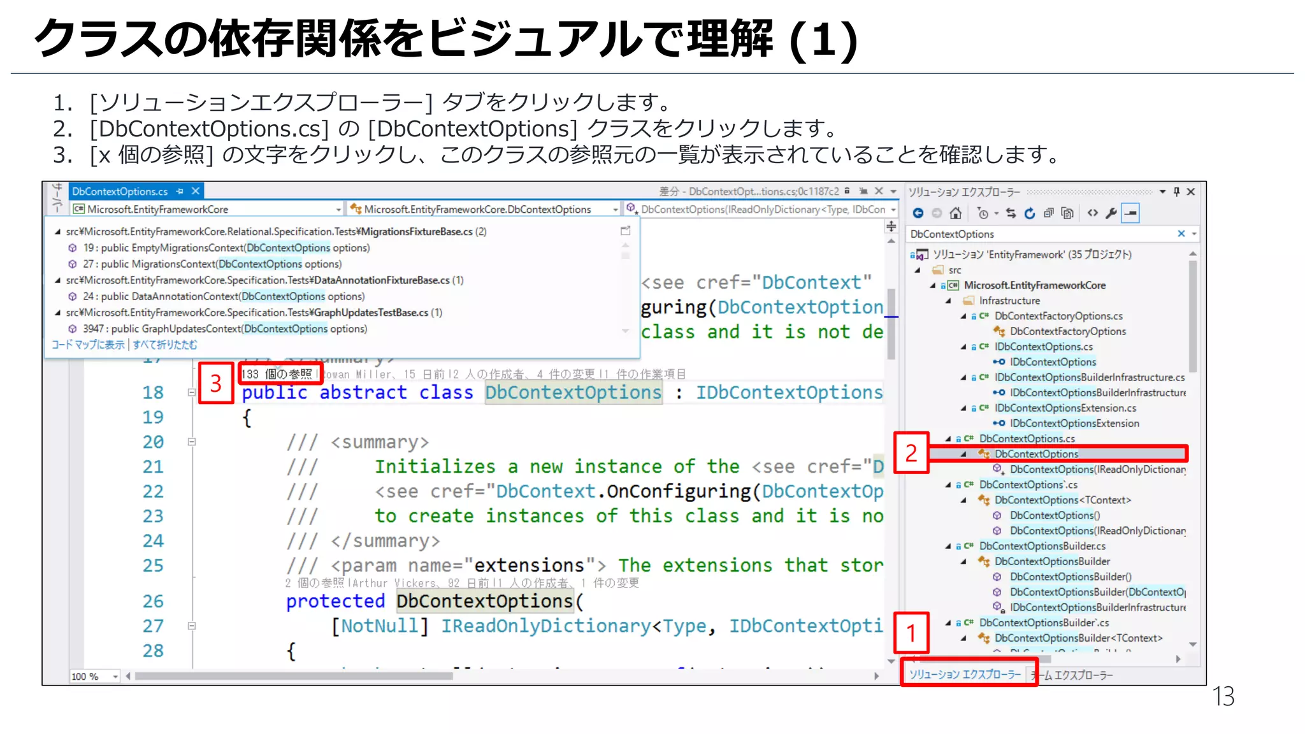Image resolution: width=1305 pixels, height=734 pixels.
Task: Switch to the チーム エクスプローラー bottom tab
Action: tap(1072, 675)
